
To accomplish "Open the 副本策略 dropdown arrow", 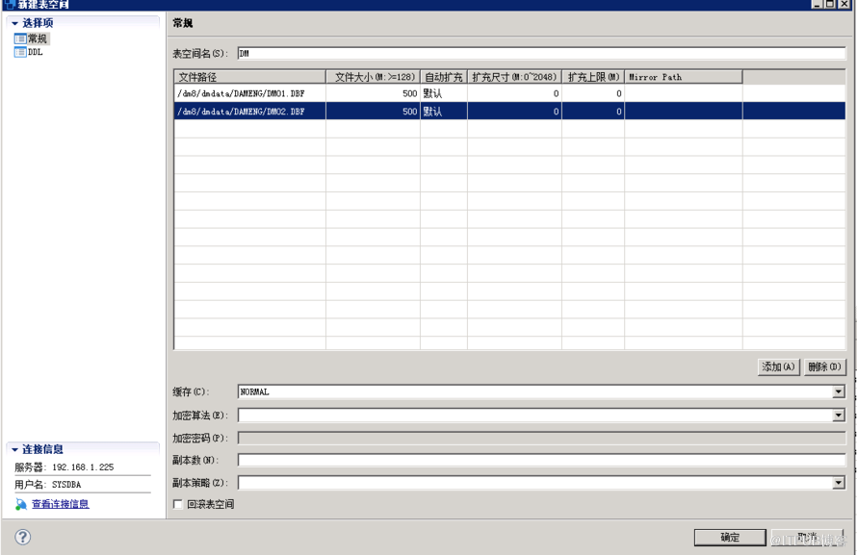I will click(x=839, y=483).
